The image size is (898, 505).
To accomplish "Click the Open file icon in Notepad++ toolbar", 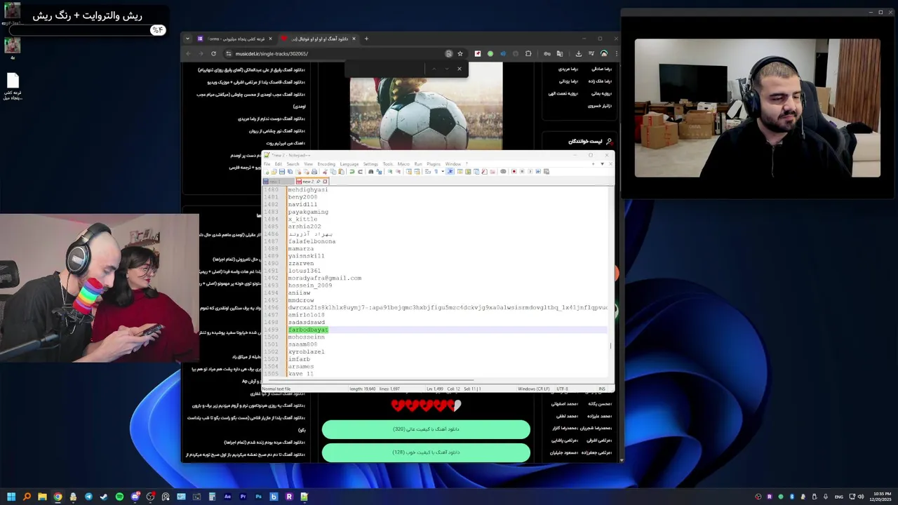I will tap(274, 171).
